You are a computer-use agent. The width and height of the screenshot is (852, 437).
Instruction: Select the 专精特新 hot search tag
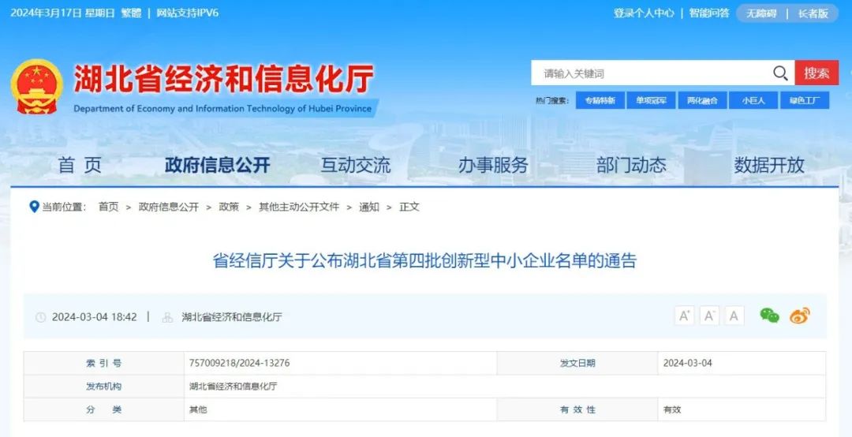(600, 100)
